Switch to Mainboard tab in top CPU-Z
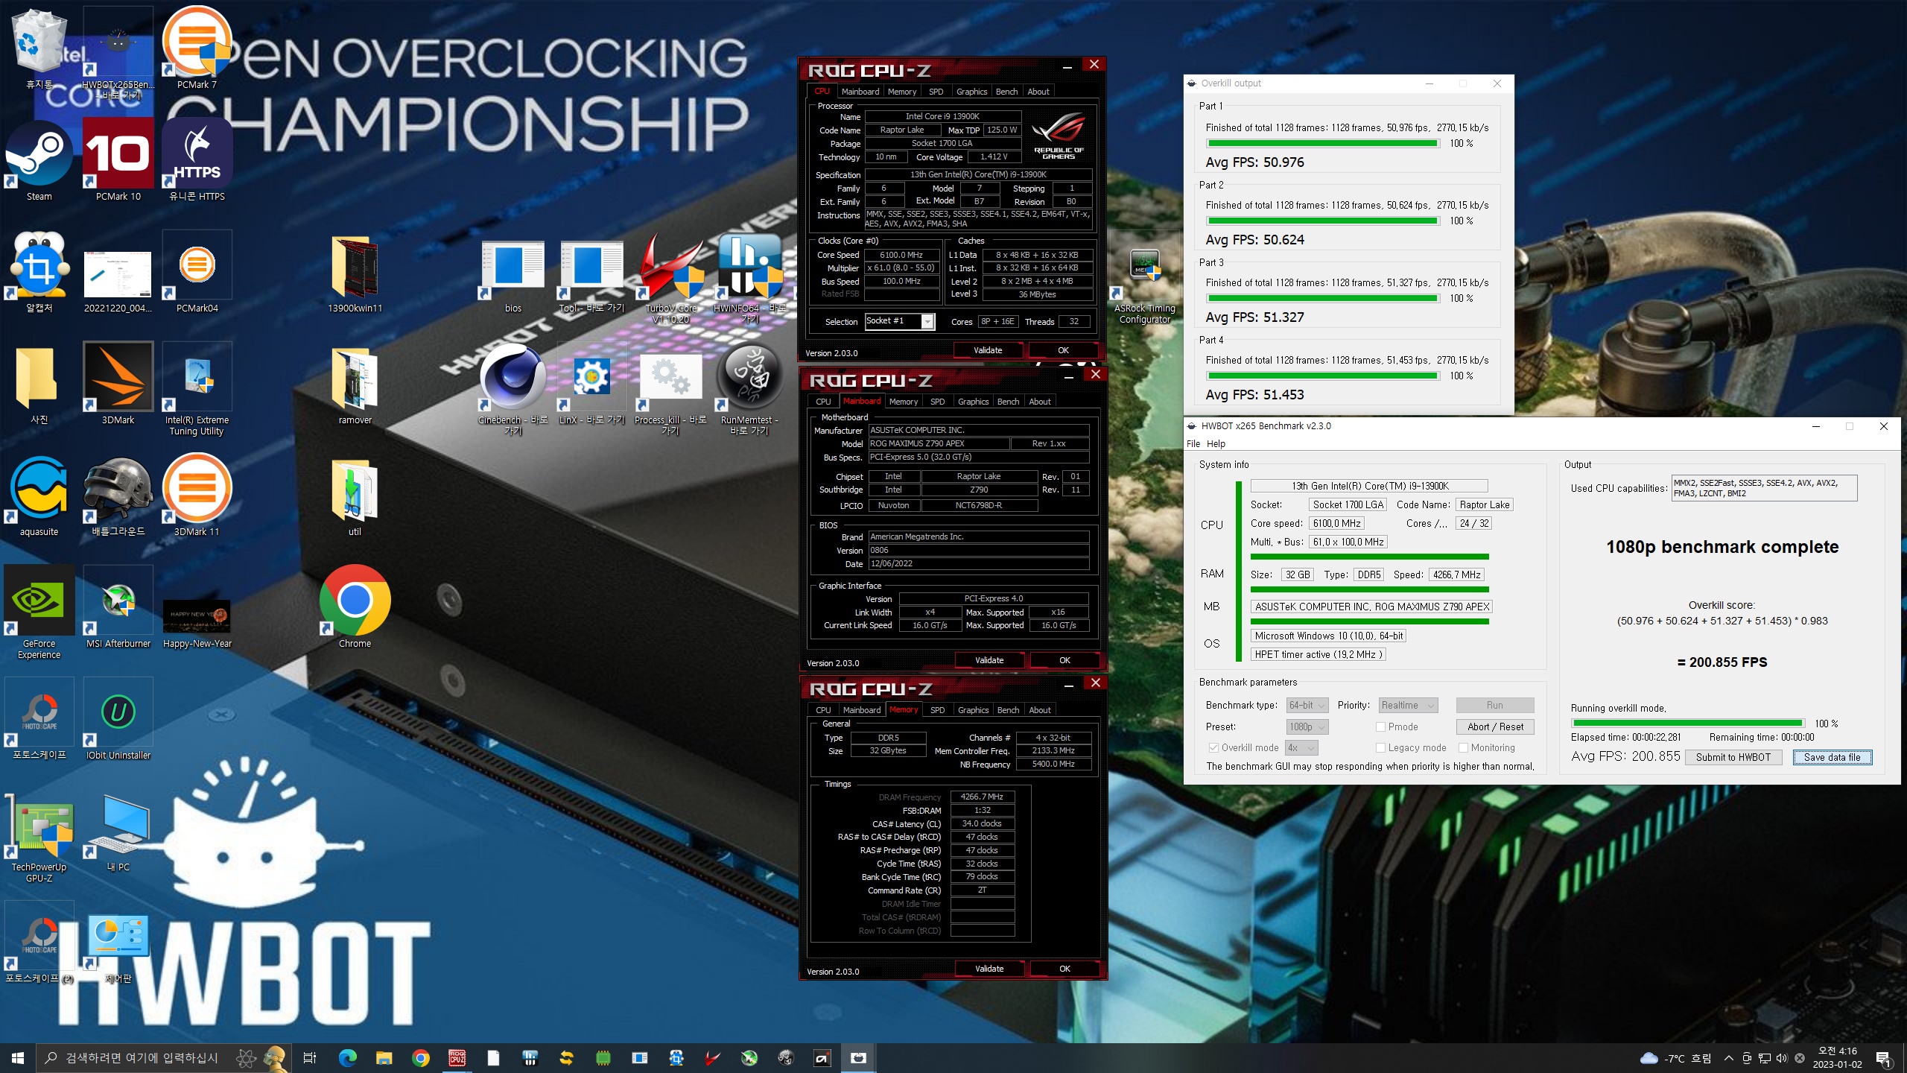Viewport: 1907px width, 1073px height. tap(860, 92)
